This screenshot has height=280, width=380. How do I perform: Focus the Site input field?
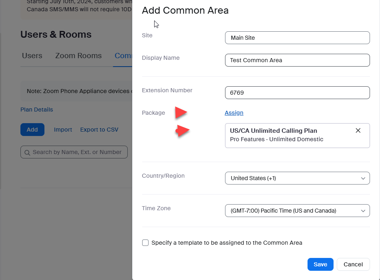click(297, 38)
